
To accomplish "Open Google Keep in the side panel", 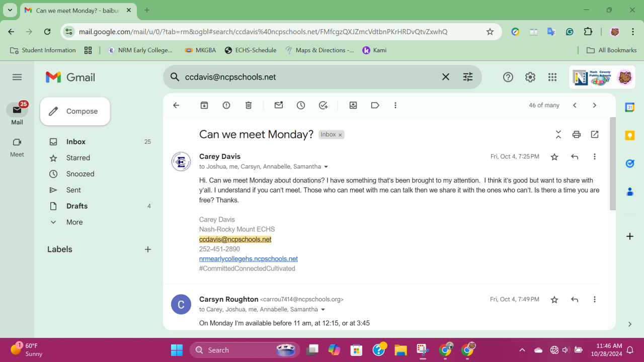I will (630, 135).
